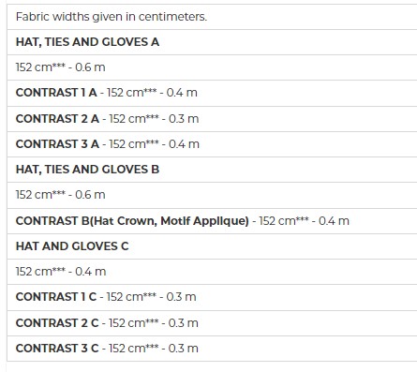Click the 0.4 m value in CONTRAST B row
This screenshot has width=417, height=372.
(x=334, y=221)
